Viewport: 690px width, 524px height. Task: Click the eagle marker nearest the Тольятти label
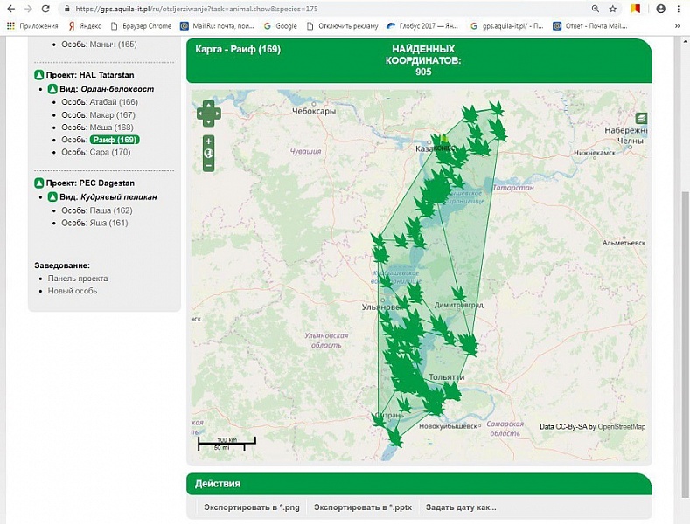pyautogui.click(x=451, y=390)
